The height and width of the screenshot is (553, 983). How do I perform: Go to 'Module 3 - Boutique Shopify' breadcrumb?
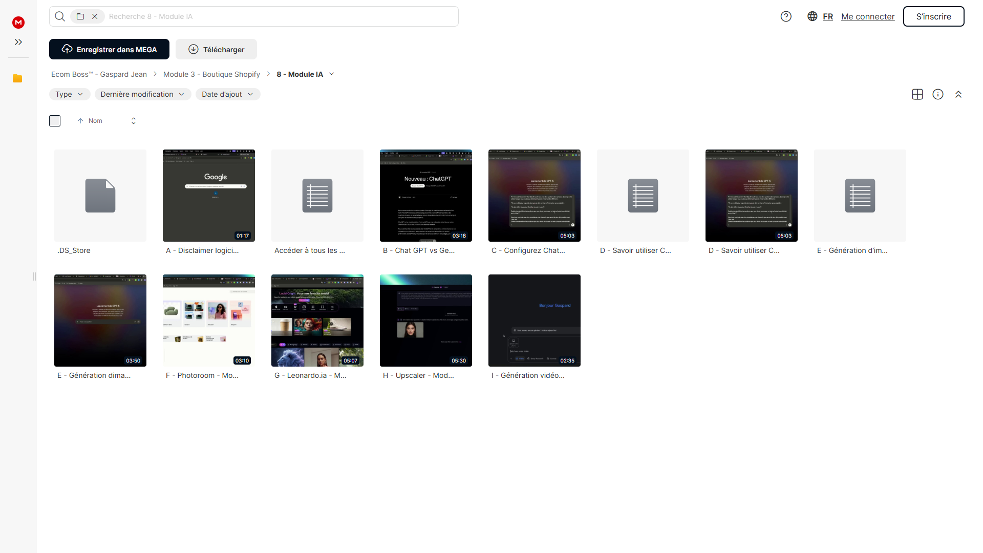tap(211, 74)
